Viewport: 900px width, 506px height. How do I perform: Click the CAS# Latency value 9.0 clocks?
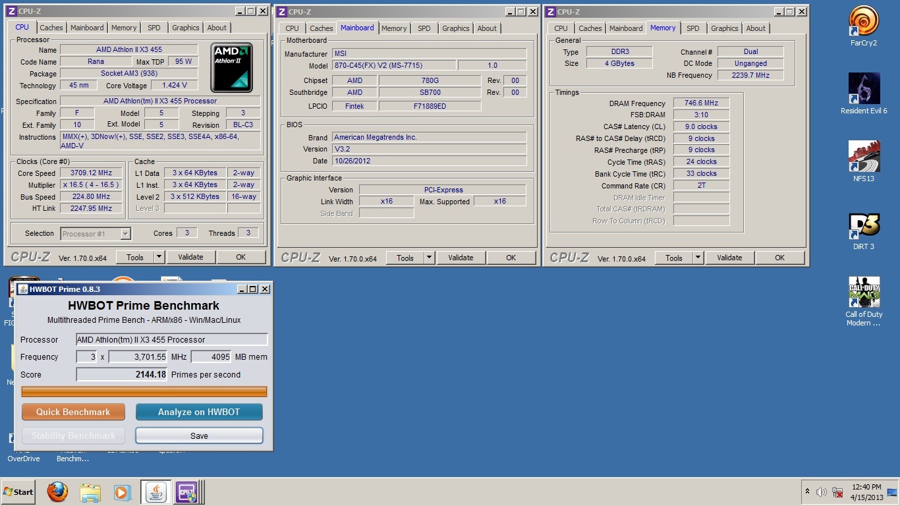pyautogui.click(x=701, y=126)
